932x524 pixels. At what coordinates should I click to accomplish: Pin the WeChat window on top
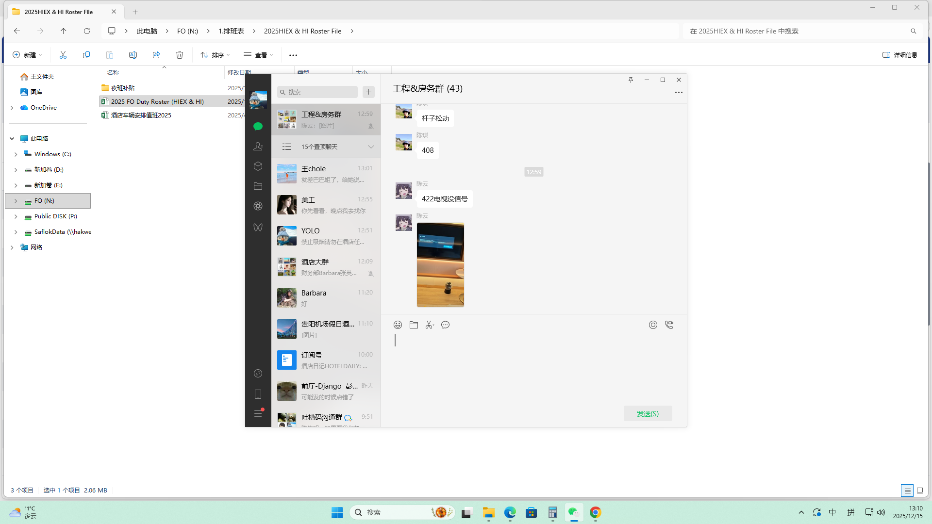[631, 80]
